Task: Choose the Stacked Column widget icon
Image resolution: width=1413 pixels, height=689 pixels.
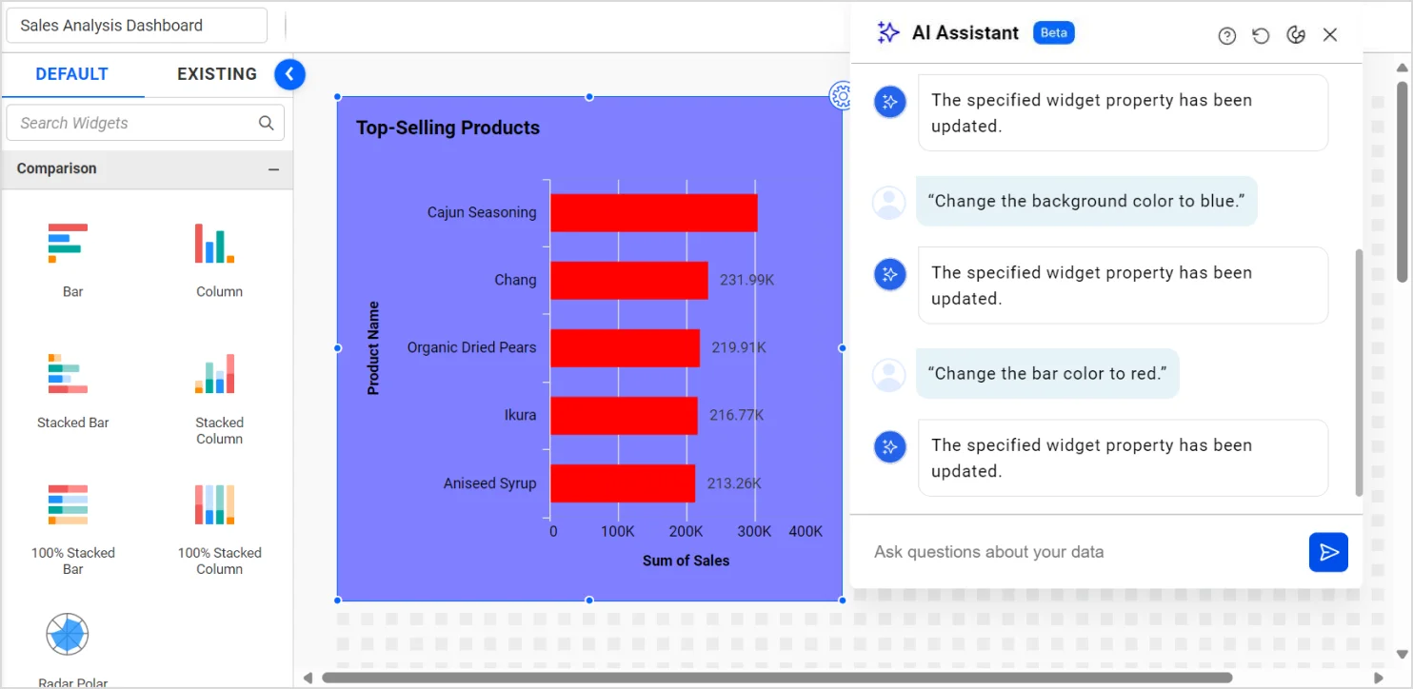Action: [x=214, y=374]
